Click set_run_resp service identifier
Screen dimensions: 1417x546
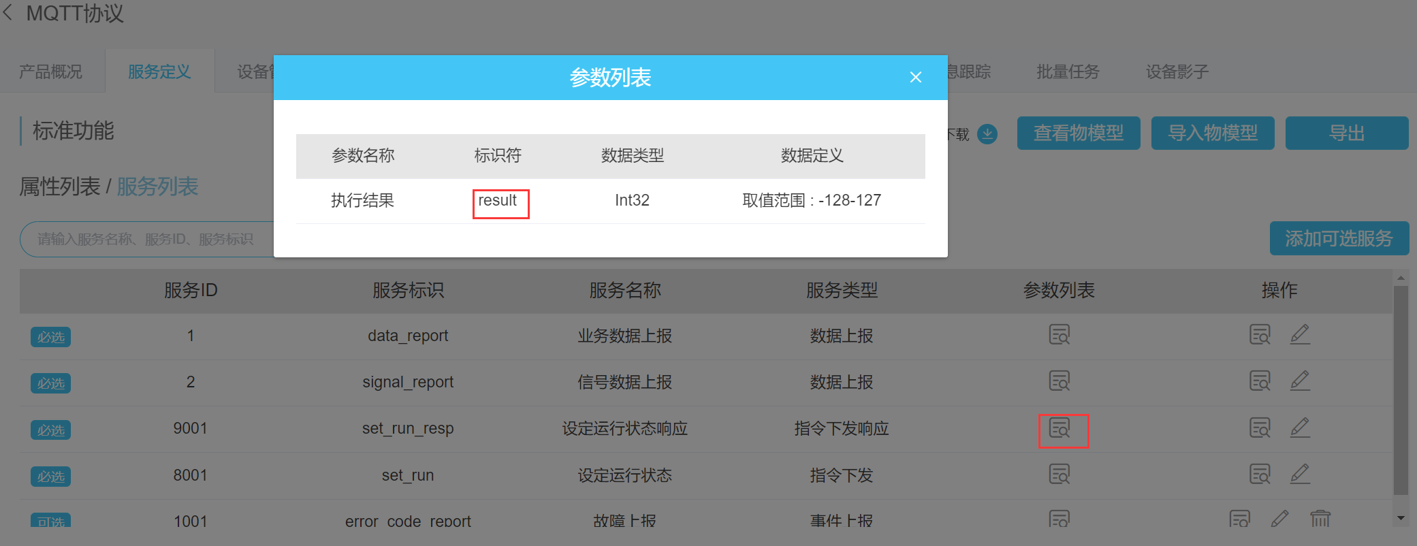coord(408,428)
